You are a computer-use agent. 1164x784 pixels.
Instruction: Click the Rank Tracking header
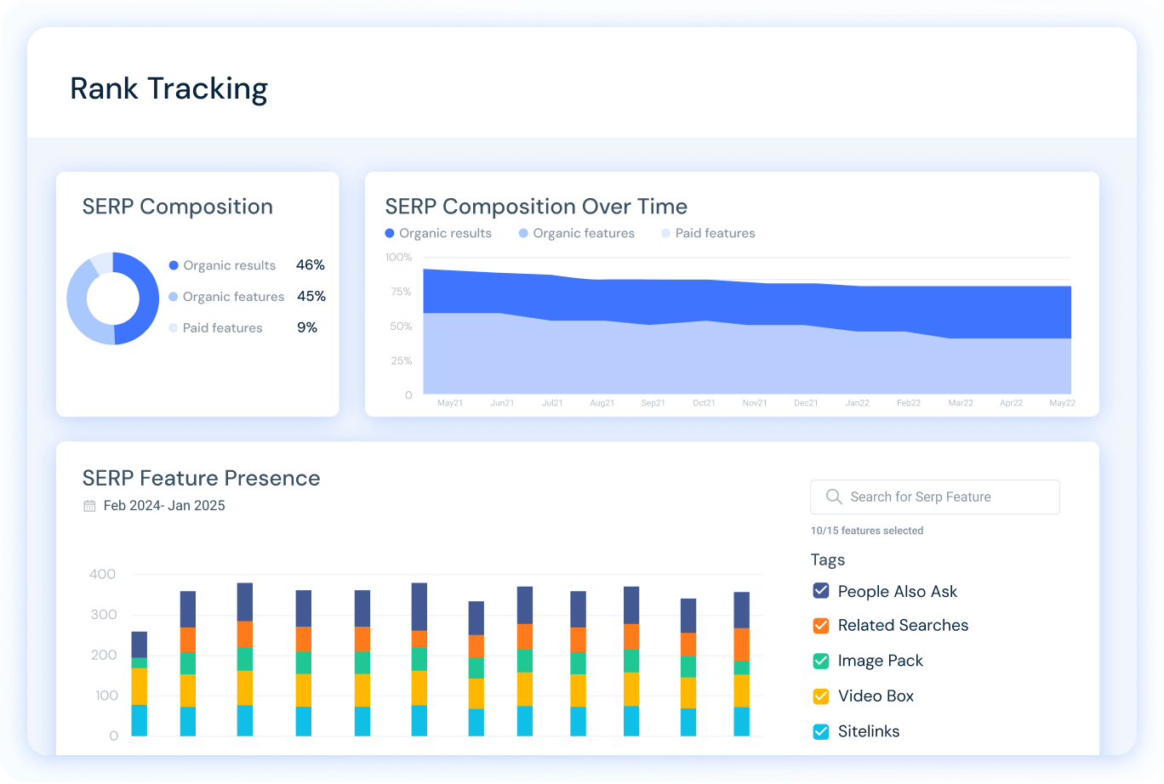pos(168,88)
